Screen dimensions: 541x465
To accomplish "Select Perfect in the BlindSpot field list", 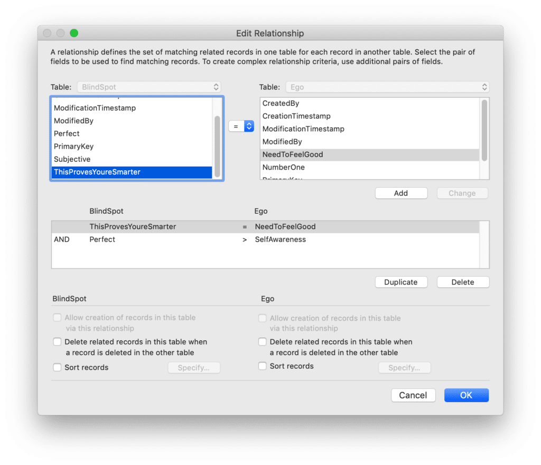I will pos(132,133).
